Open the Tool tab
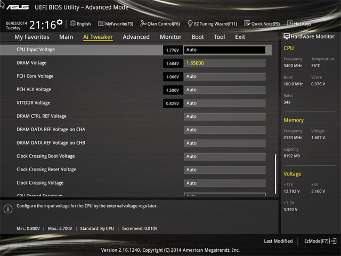Image resolution: width=341 pixels, height=256 pixels. pos(219,37)
